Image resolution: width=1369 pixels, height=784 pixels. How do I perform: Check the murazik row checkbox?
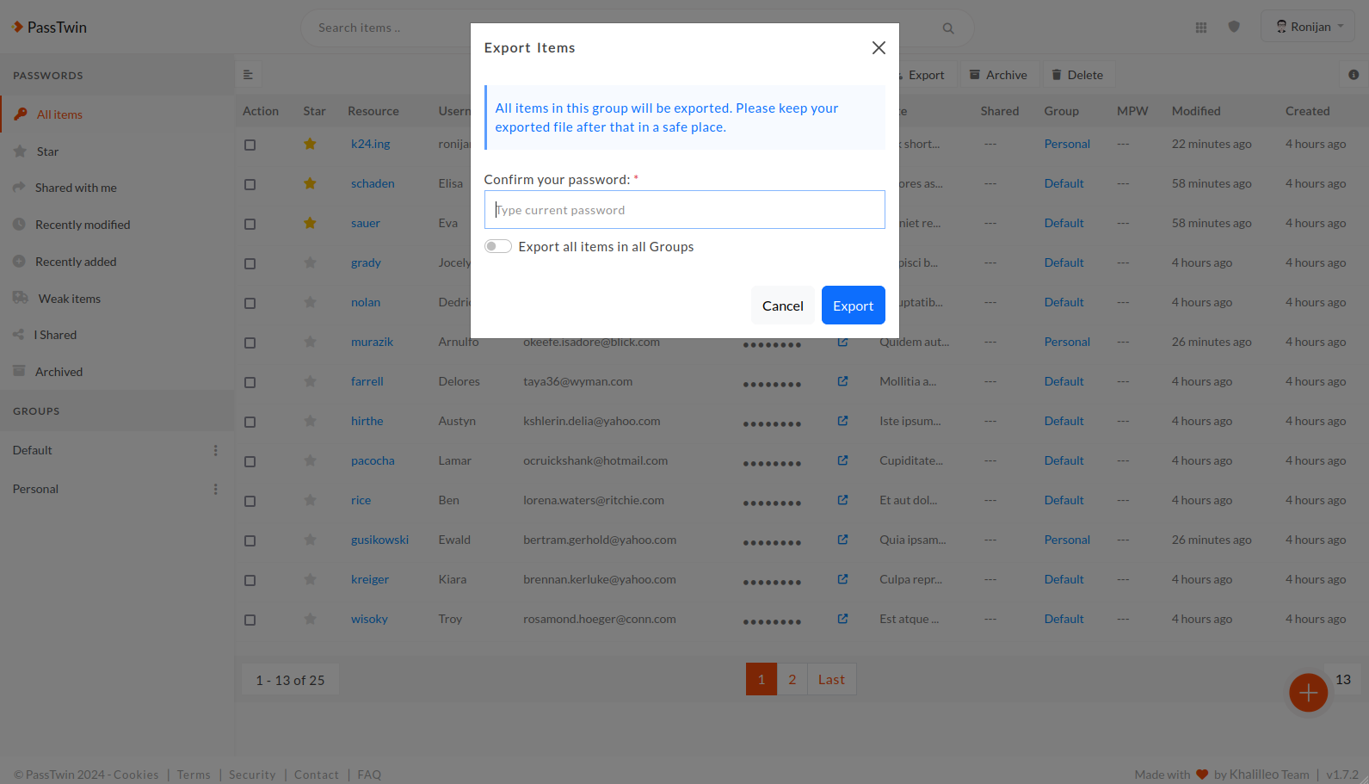pyautogui.click(x=250, y=343)
